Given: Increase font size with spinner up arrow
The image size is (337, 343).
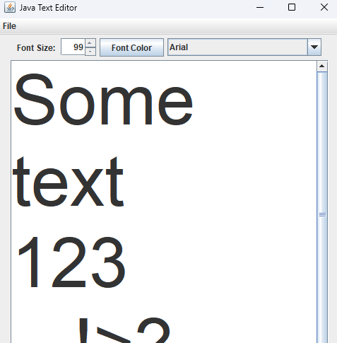Looking at the screenshot, I should (90, 43).
